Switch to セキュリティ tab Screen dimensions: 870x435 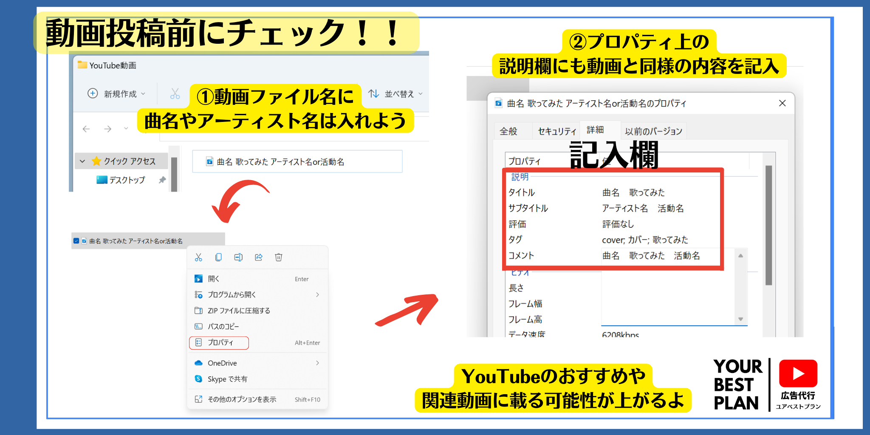pos(556,131)
